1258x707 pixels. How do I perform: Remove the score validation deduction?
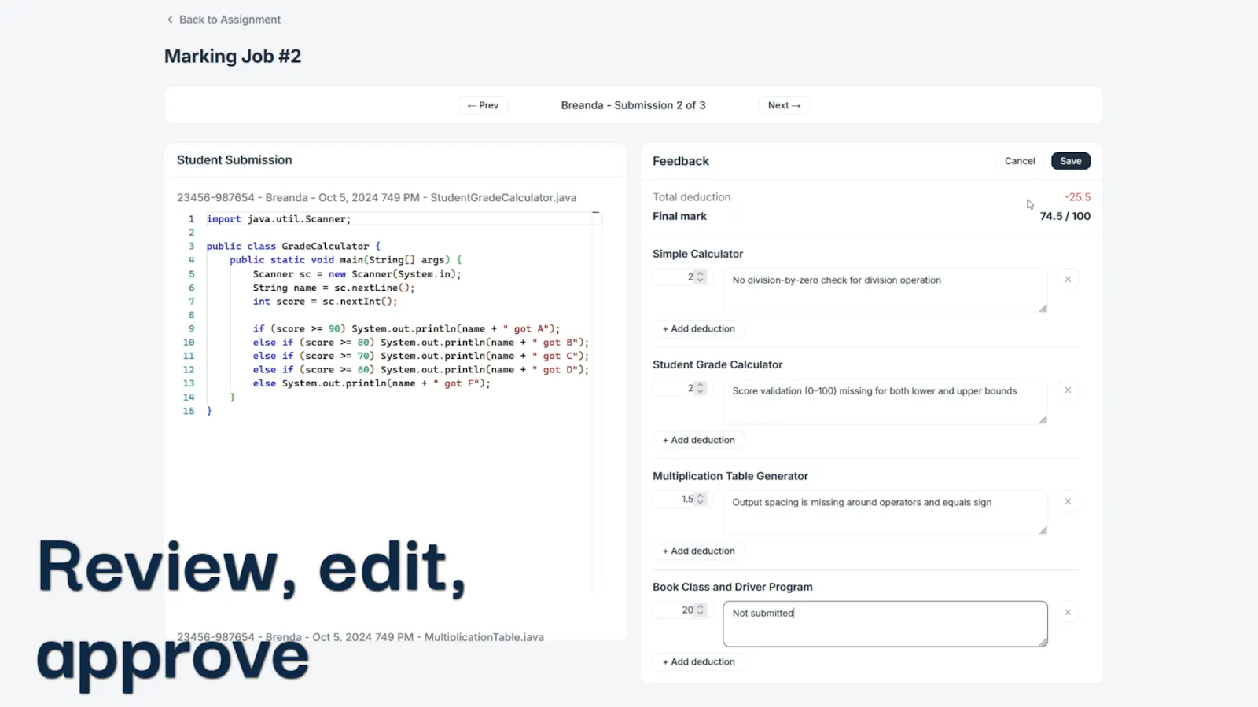pyautogui.click(x=1068, y=390)
